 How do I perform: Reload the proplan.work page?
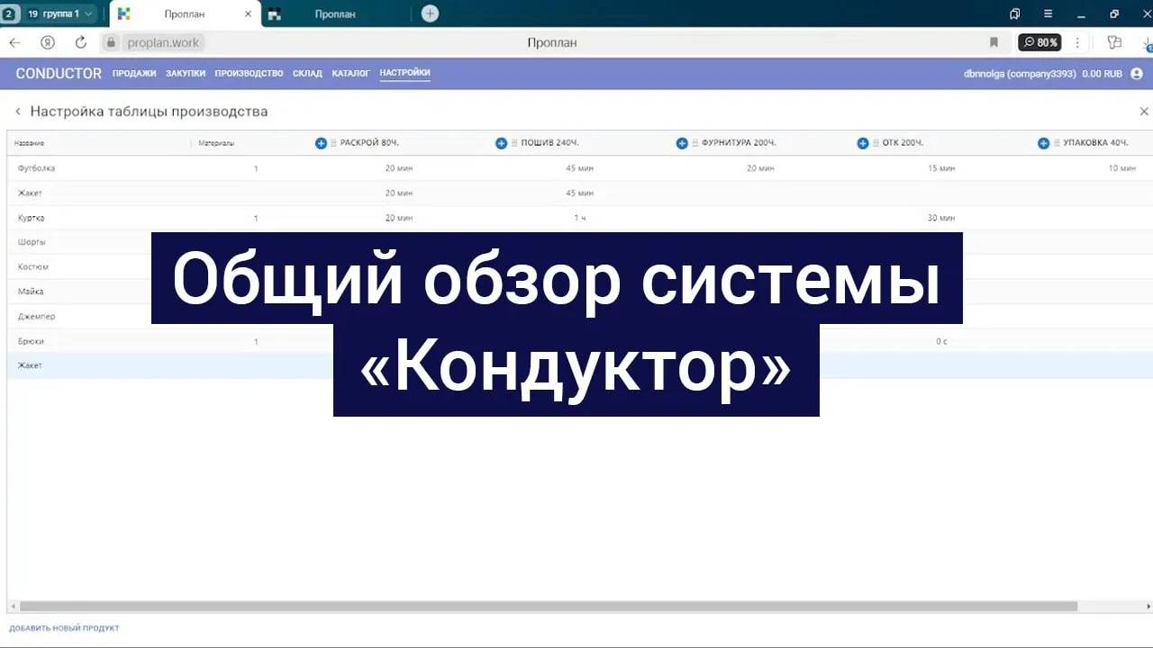pyautogui.click(x=80, y=42)
